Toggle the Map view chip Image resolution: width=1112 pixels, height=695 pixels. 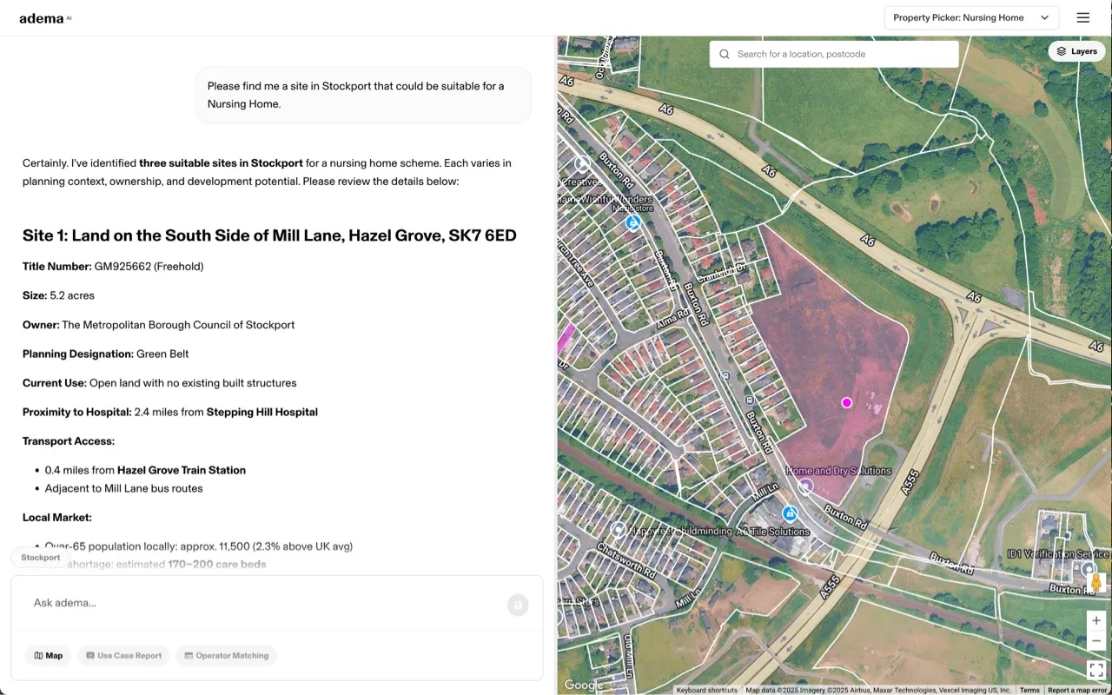click(x=49, y=655)
